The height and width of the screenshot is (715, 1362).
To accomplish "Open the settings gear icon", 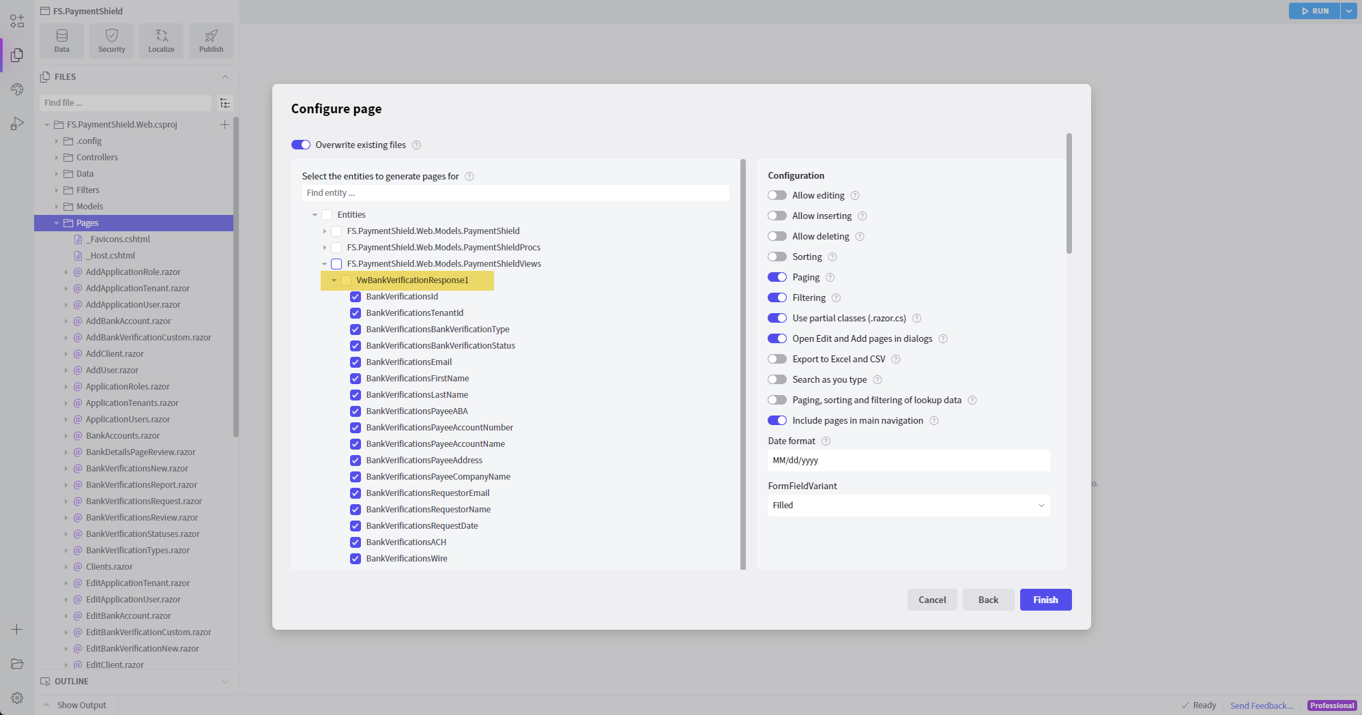I will (x=17, y=698).
